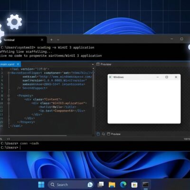Click the taskbar Search box

(70, 185)
